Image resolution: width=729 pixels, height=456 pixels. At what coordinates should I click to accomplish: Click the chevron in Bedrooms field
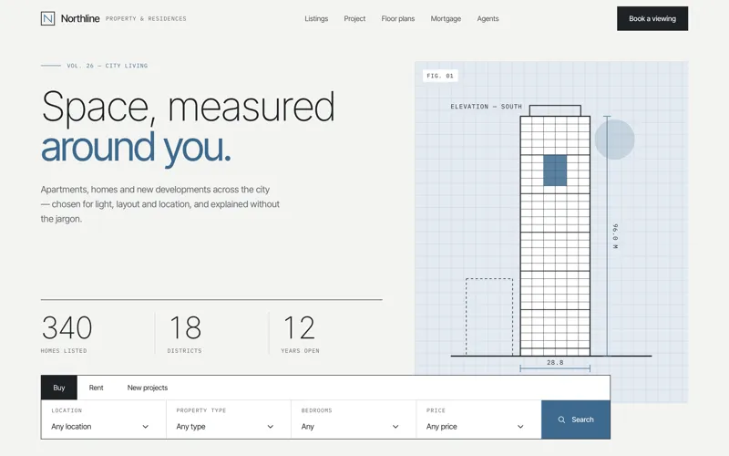pyautogui.click(x=395, y=427)
